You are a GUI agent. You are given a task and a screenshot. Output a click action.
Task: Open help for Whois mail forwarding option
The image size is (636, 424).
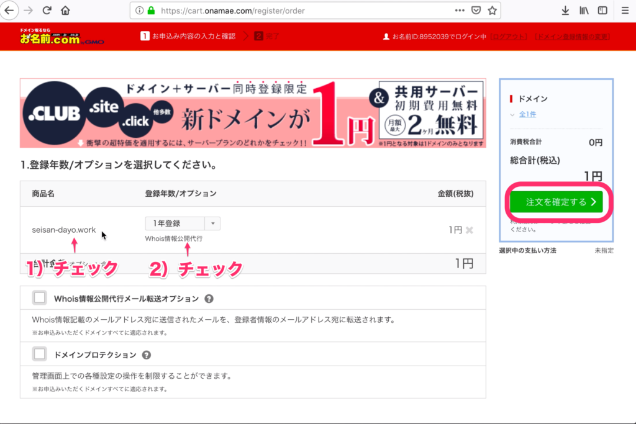coord(209,297)
